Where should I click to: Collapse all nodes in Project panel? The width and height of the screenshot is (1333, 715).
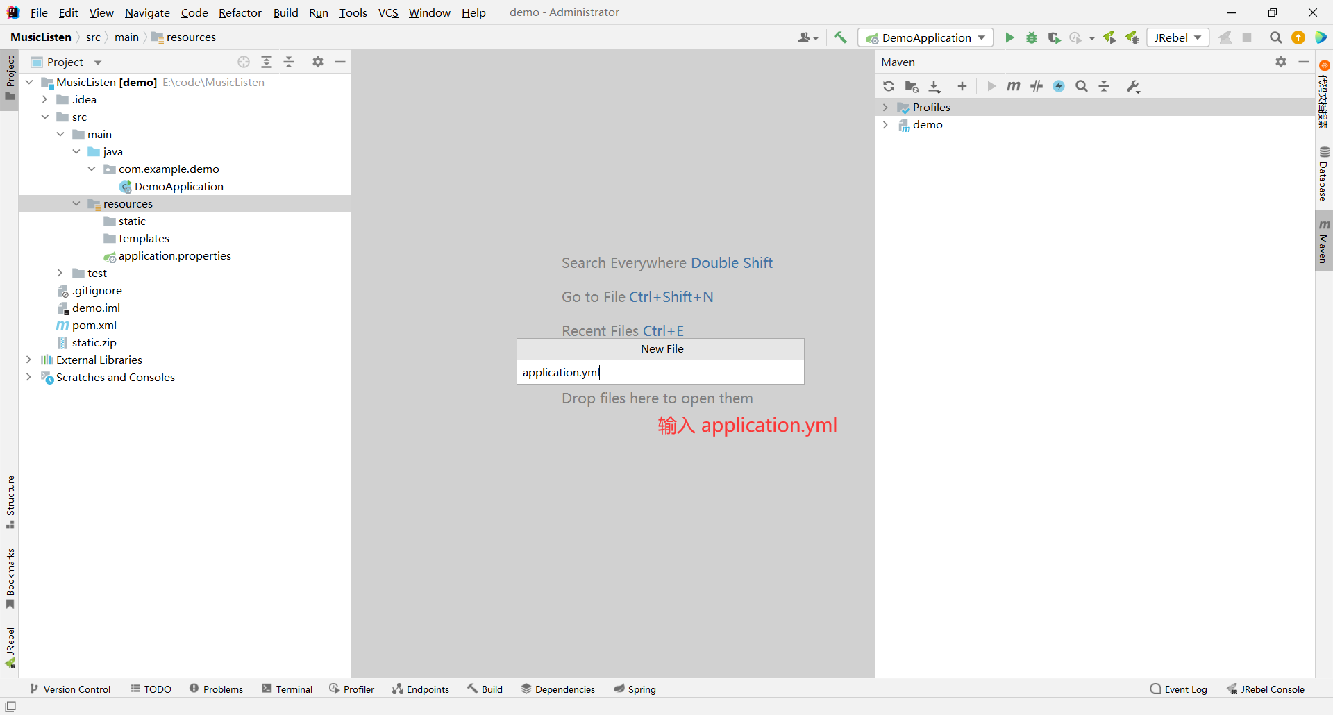289,62
